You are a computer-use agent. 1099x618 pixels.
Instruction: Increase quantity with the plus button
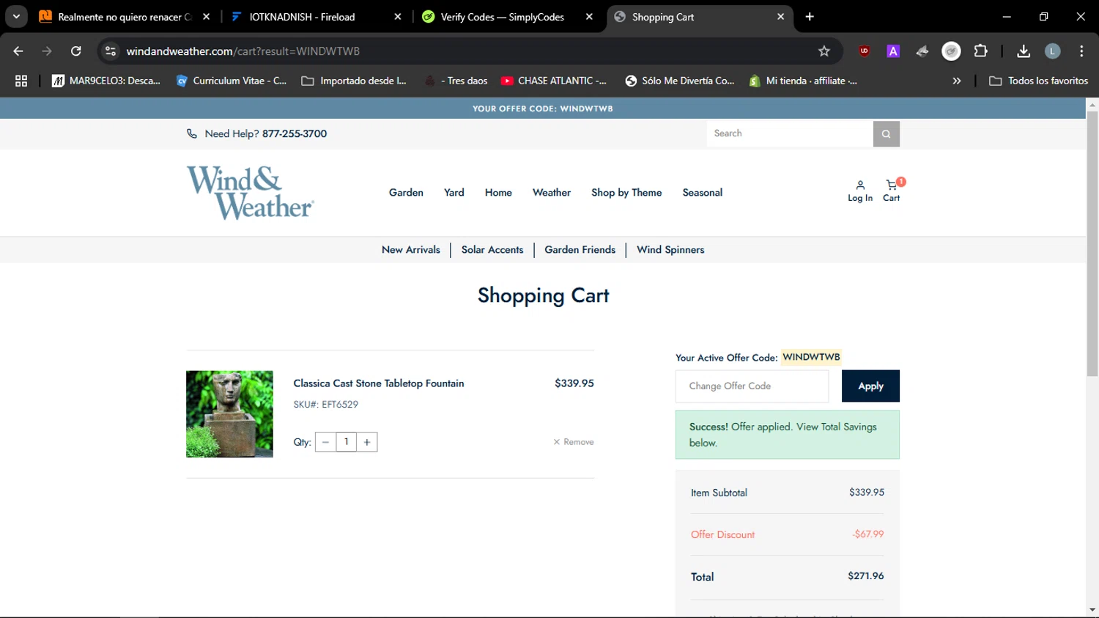click(367, 442)
